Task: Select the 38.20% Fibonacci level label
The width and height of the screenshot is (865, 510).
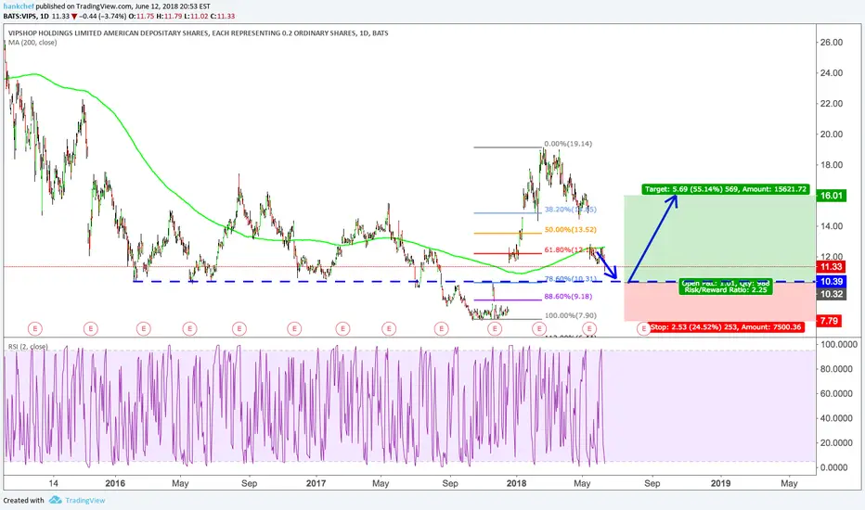Action: tap(571, 210)
